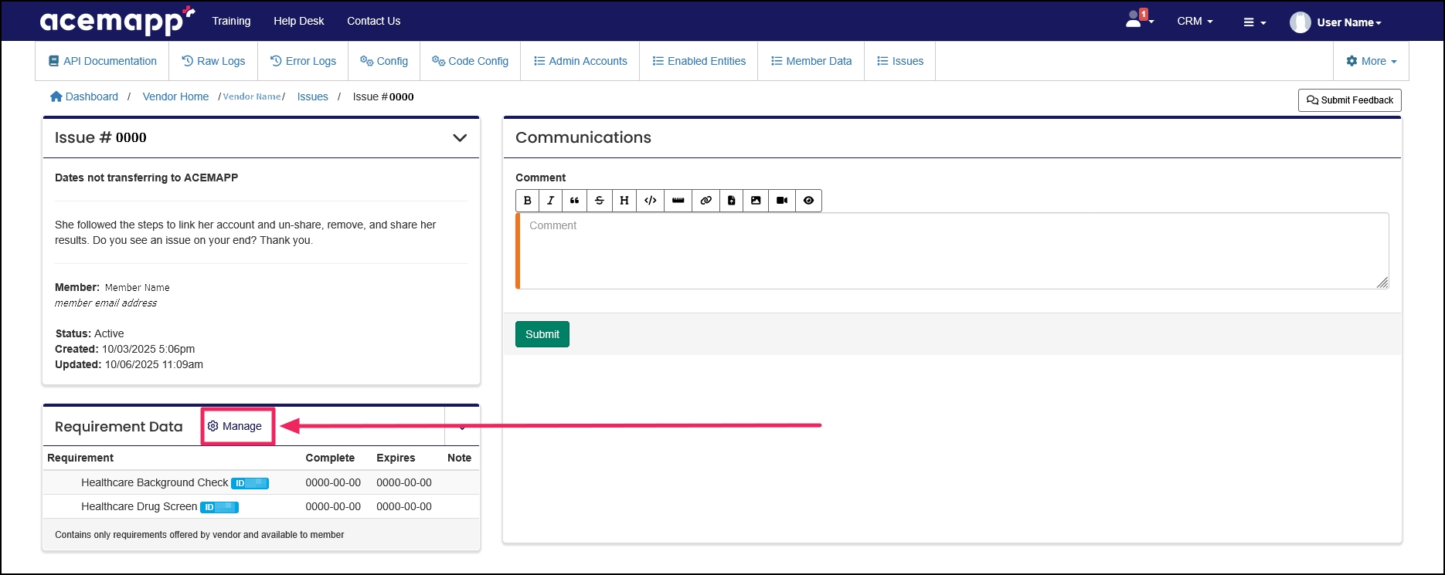Insert an image in the comment
The image size is (1445, 575).
point(756,201)
